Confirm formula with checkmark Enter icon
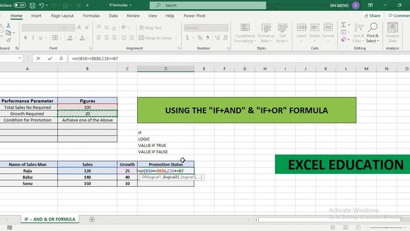The width and height of the screenshot is (410, 231). [50, 58]
